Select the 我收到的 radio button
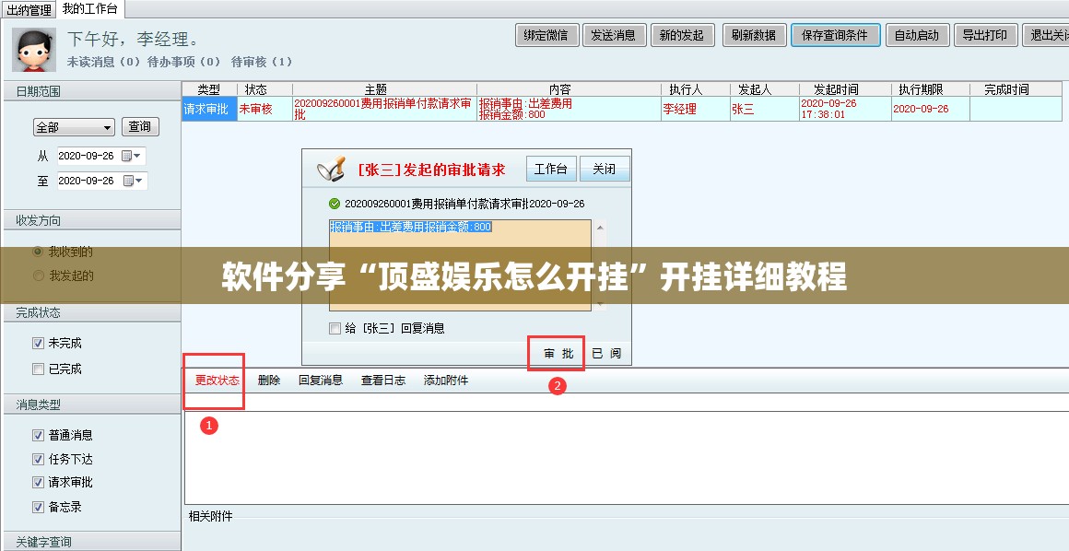The width and height of the screenshot is (1069, 551). pyautogui.click(x=38, y=252)
